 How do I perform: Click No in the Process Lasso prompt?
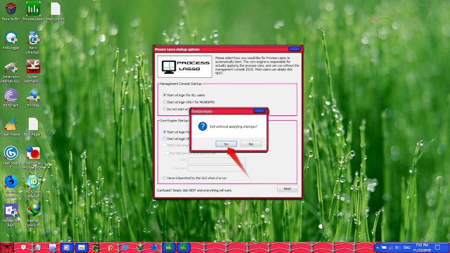coord(250,144)
